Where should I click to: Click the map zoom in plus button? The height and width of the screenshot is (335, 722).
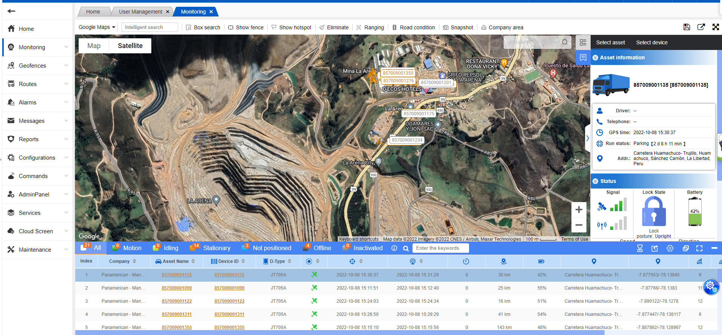[x=579, y=210]
